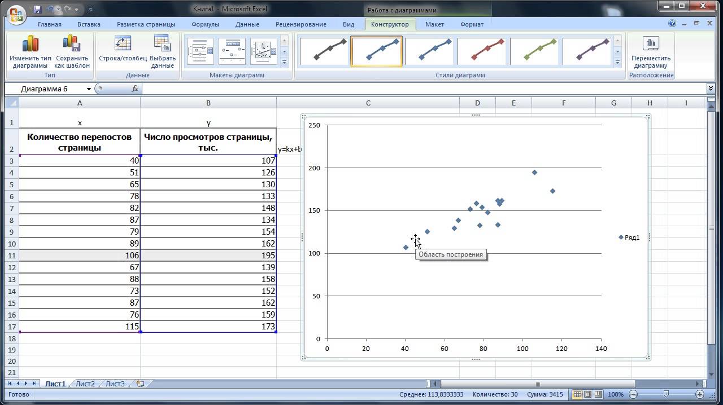Click Переместить диаграмму

click(x=651, y=52)
